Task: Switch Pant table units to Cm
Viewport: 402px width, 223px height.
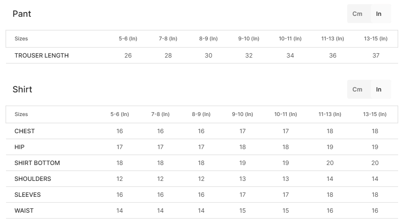Action: tap(358, 14)
